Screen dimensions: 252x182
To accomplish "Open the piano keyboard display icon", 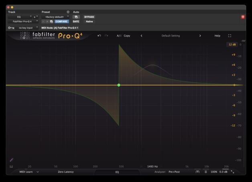I will 11,167.
